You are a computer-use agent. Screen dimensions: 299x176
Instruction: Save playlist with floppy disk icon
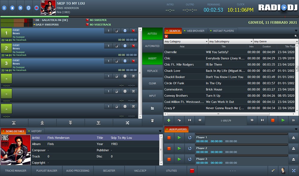pyautogui.click(x=152, y=121)
